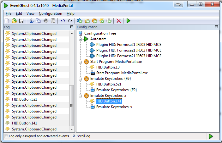Open the Help menu
222x143 pixels.
[70, 14]
